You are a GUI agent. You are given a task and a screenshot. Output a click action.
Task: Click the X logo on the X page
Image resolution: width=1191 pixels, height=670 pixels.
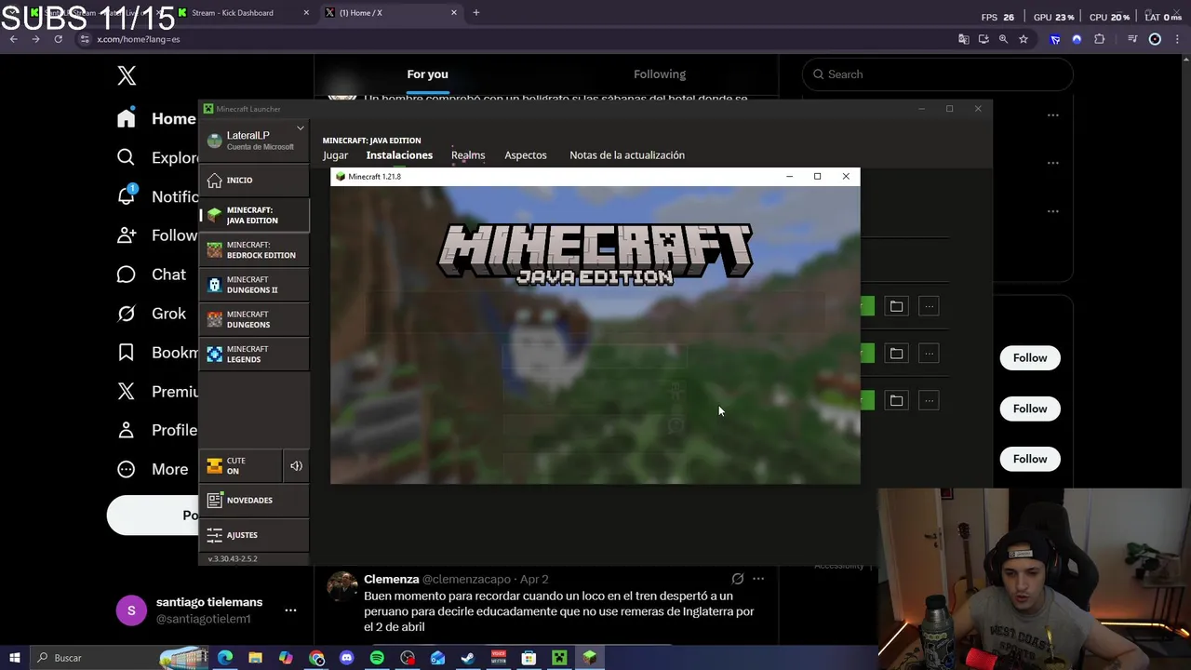coord(127,75)
